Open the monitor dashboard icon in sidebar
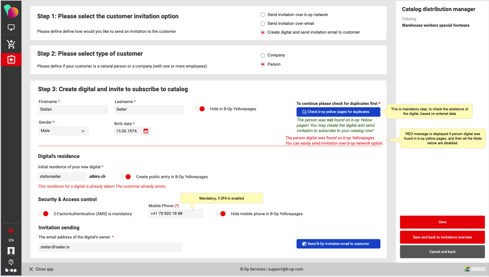The height and width of the screenshot is (277, 489). (x=11, y=28)
